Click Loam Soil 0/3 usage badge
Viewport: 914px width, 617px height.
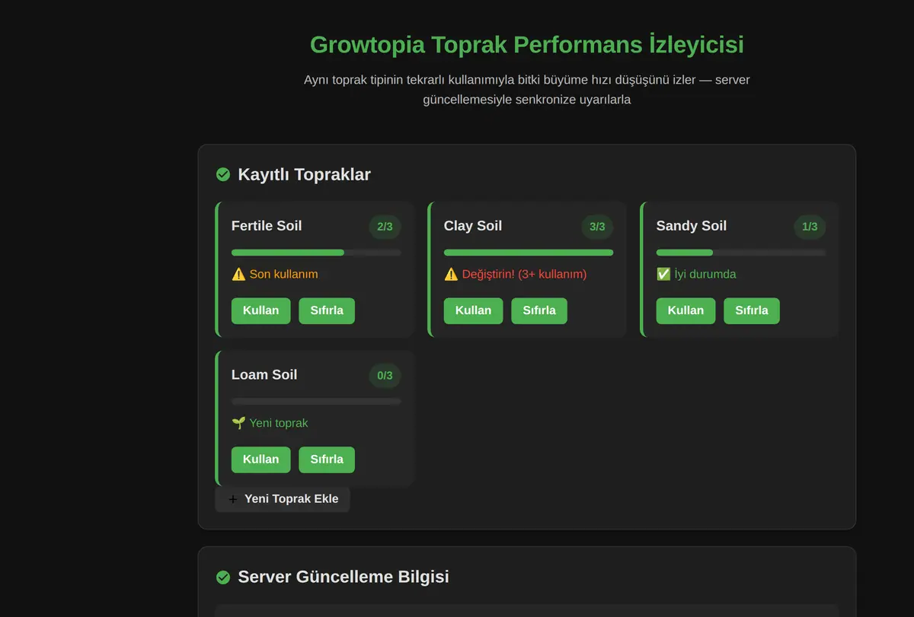385,376
